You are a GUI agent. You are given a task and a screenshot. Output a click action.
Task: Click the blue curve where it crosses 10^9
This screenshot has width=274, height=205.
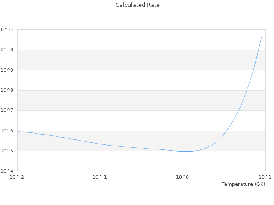[254, 70]
